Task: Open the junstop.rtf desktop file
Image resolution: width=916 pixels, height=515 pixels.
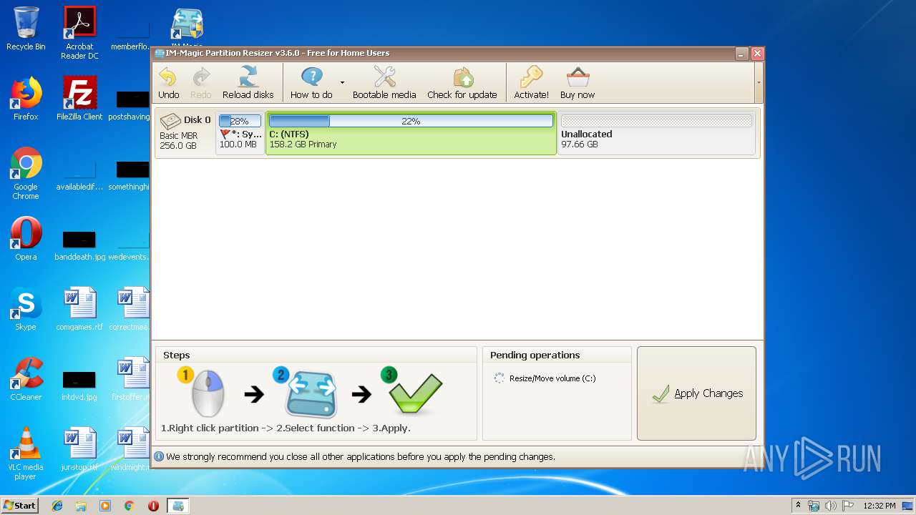Action: click(79, 449)
